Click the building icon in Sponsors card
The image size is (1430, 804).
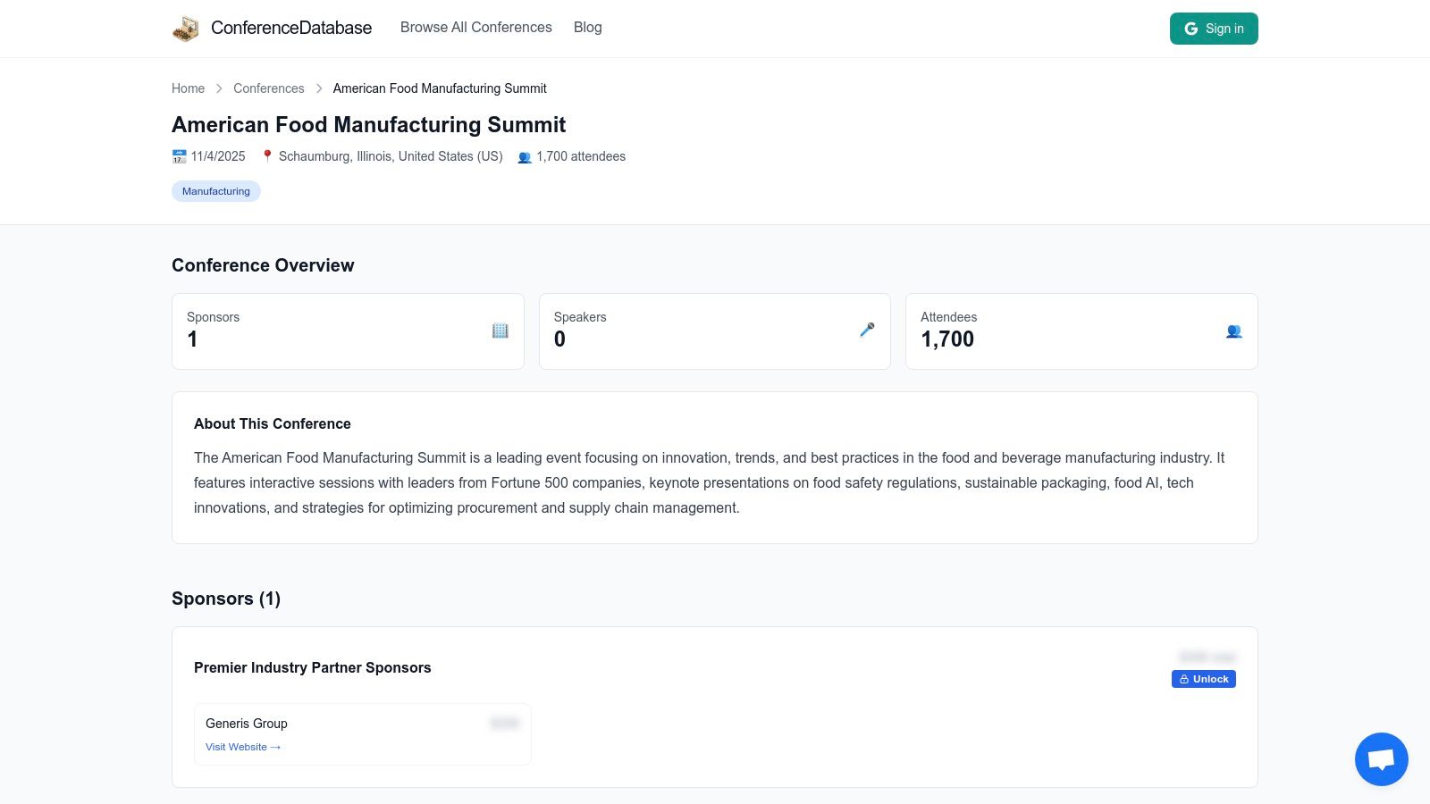[x=500, y=331]
